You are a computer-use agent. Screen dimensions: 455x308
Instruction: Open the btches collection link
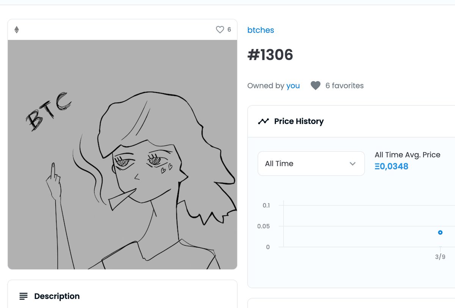[x=260, y=30]
